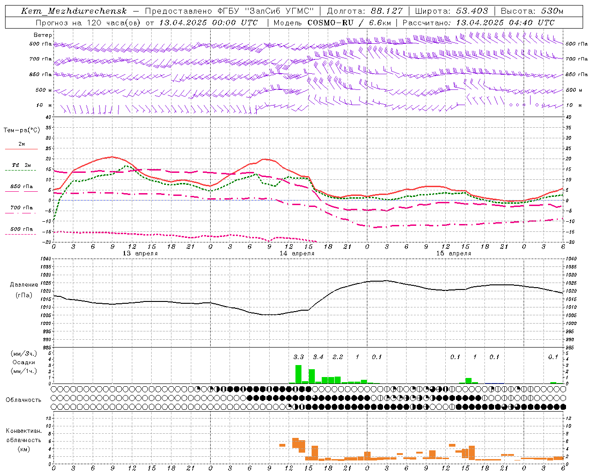Viewport: 590px width, 472px height.
Task: Click the 15 апреля date label
Action: [x=454, y=254]
